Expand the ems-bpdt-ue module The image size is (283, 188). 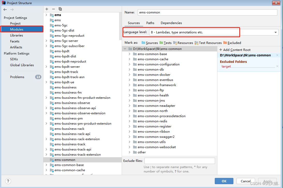point(46,82)
